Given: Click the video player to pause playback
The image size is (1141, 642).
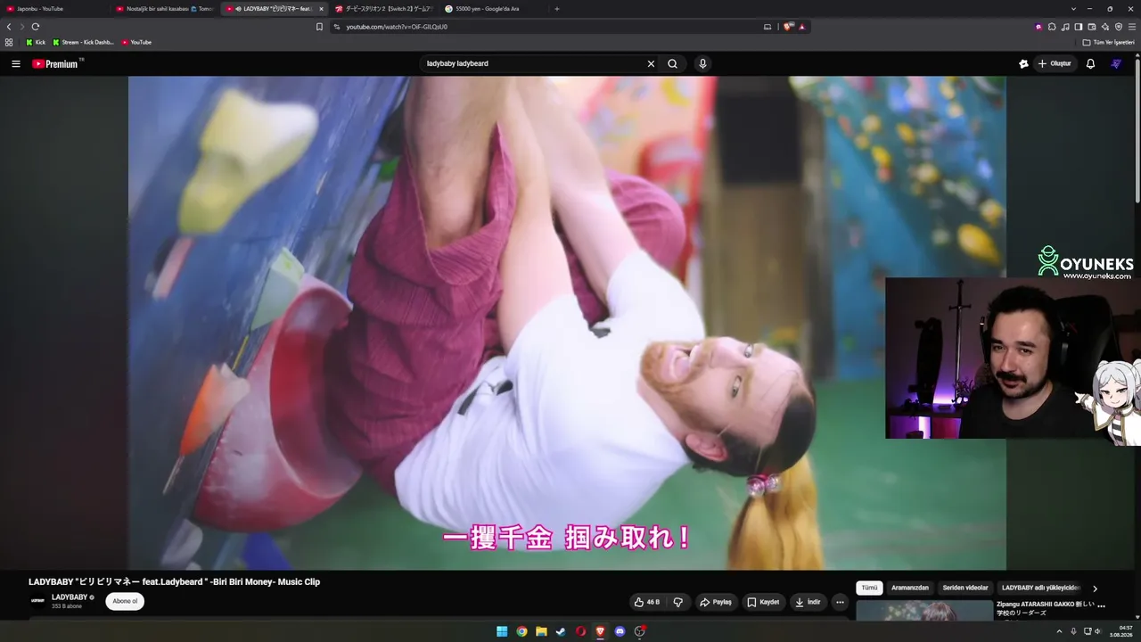Looking at the screenshot, I should pyautogui.click(x=567, y=323).
